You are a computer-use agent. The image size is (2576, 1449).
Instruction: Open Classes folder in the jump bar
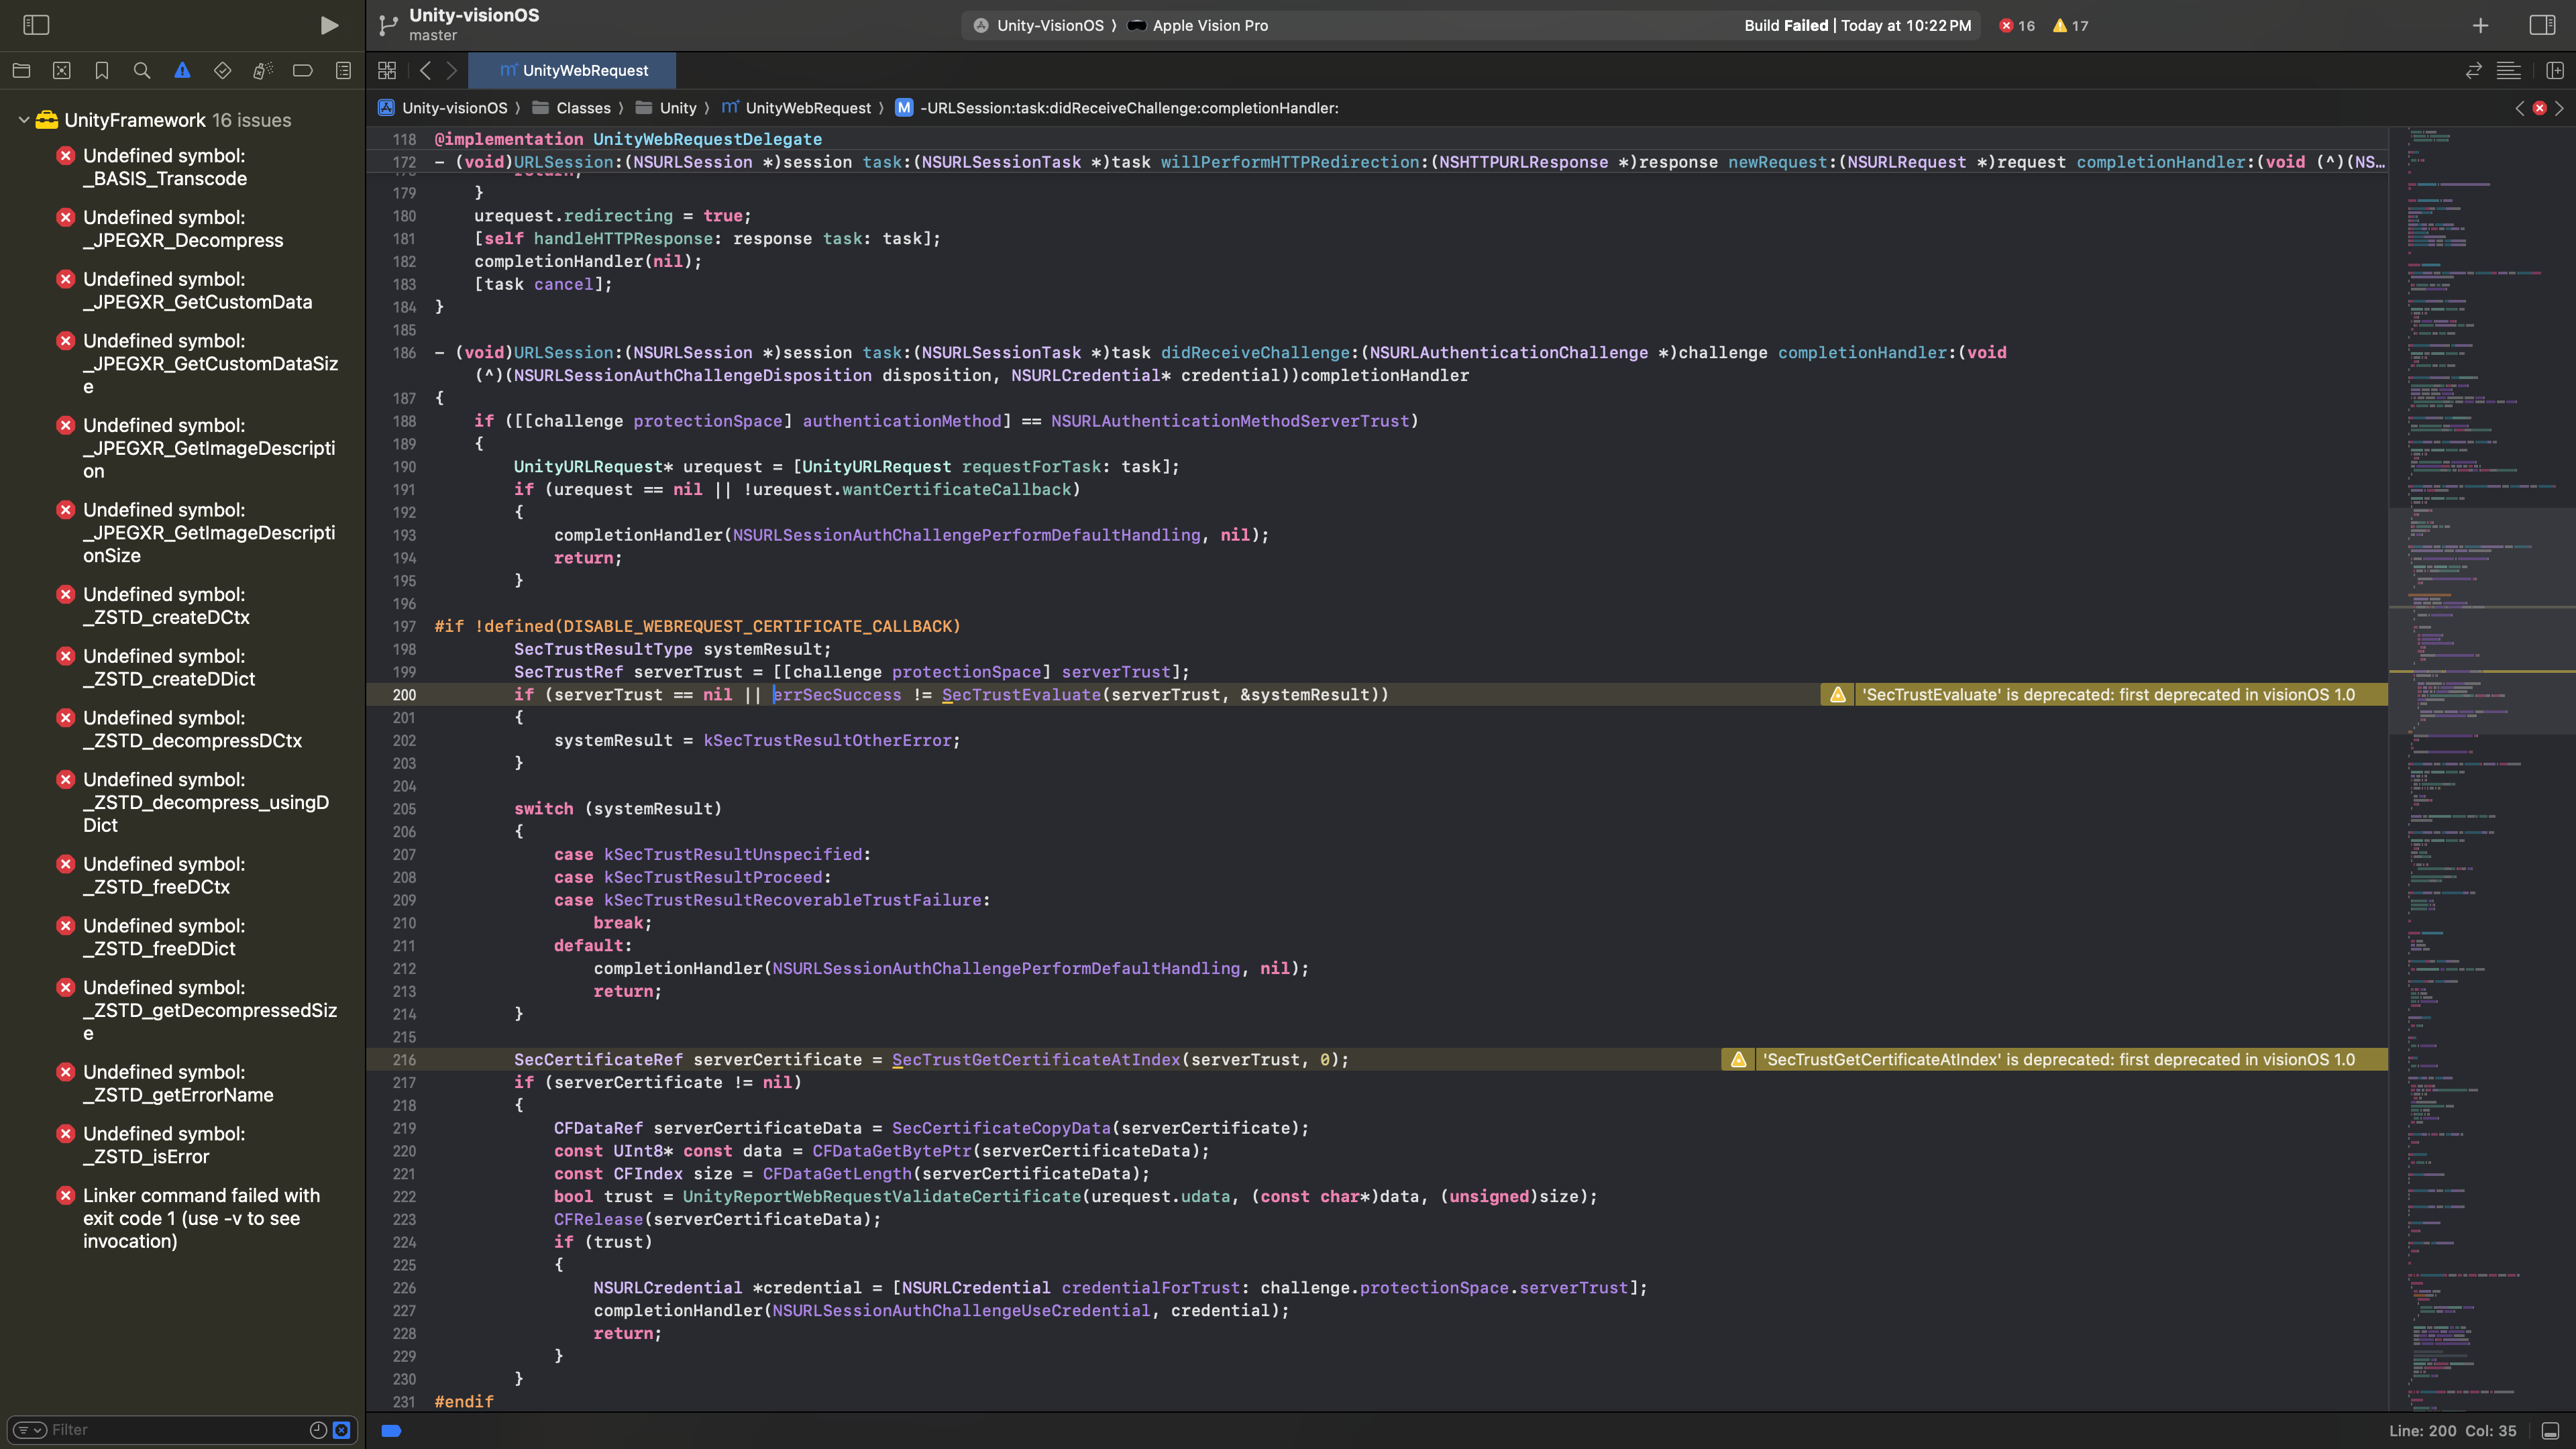point(572,108)
